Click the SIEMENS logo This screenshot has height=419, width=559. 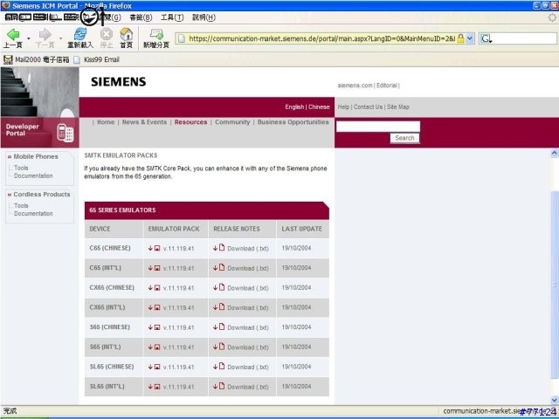tap(119, 82)
